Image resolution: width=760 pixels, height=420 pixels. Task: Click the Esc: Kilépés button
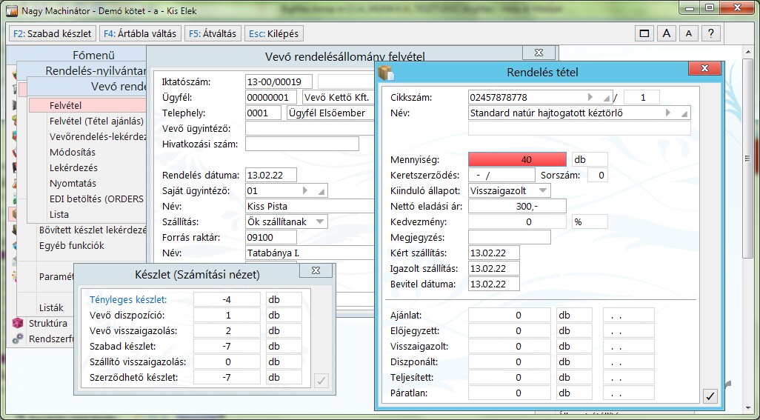pyautogui.click(x=273, y=33)
